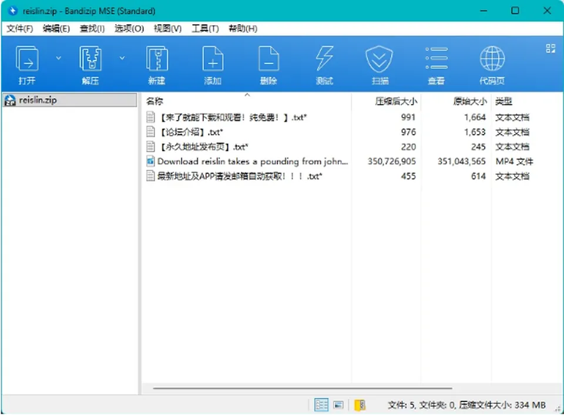The width and height of the screenshot is (564, 415).
Task: Click the 解压 (Extract) toolbar icon
Action: (90, 58)
